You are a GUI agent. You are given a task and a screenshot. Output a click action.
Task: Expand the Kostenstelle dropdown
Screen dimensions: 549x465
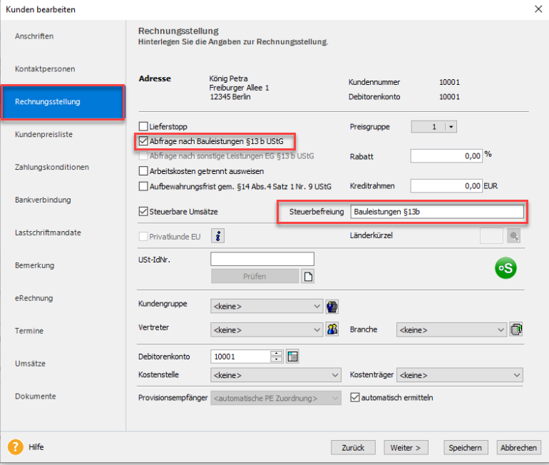tap(335, 375)
